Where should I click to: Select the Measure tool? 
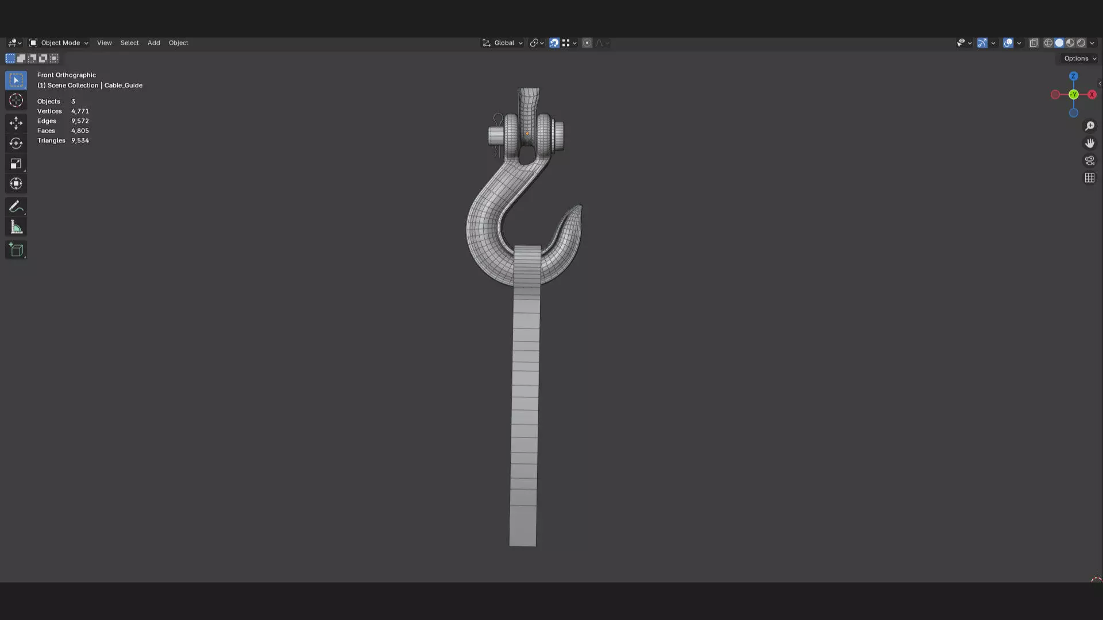coord(16,227)
